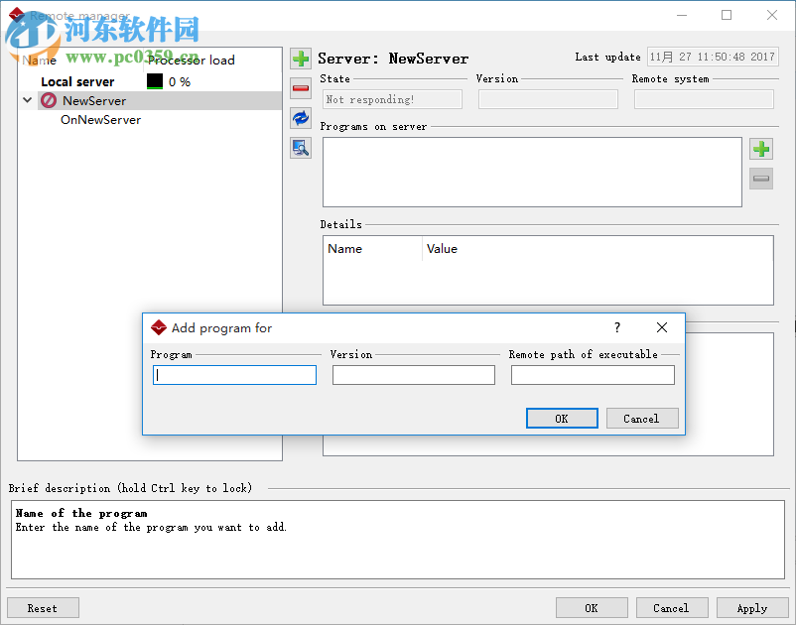Screen dimensions: 796x625
Task: Click the Remote path of executable field
Action: click(593, 375)
